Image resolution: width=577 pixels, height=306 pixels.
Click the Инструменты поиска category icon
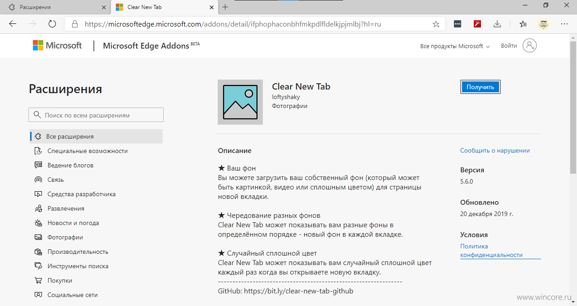tap(38, 266)
